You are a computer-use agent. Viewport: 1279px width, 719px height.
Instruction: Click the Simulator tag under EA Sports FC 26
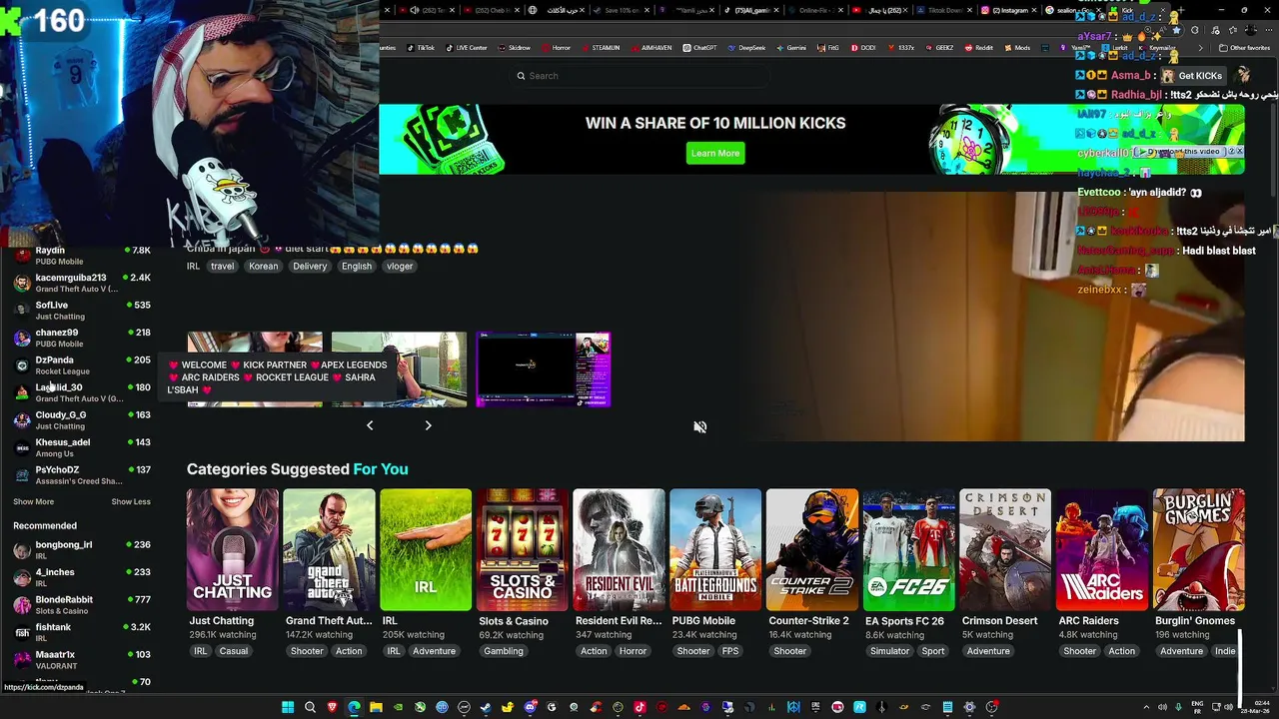(x=889, y=651)
